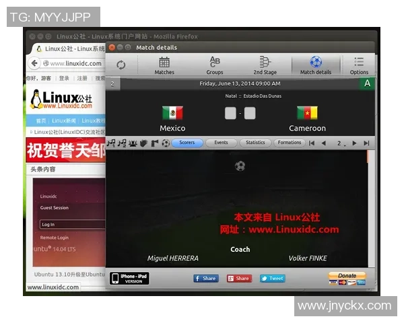
Task: Open the match number 2 dropdown
Action: [x=341, y=143]
